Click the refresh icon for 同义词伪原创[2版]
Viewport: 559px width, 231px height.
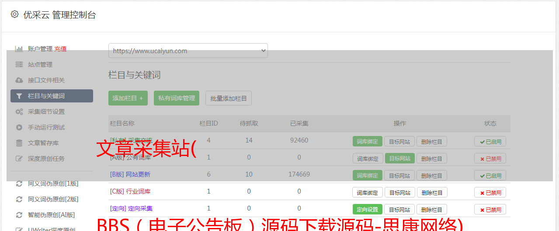coord(19,199)
